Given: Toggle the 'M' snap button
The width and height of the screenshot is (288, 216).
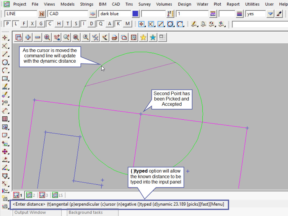Looking at the screenshot, I should (127, 24).
